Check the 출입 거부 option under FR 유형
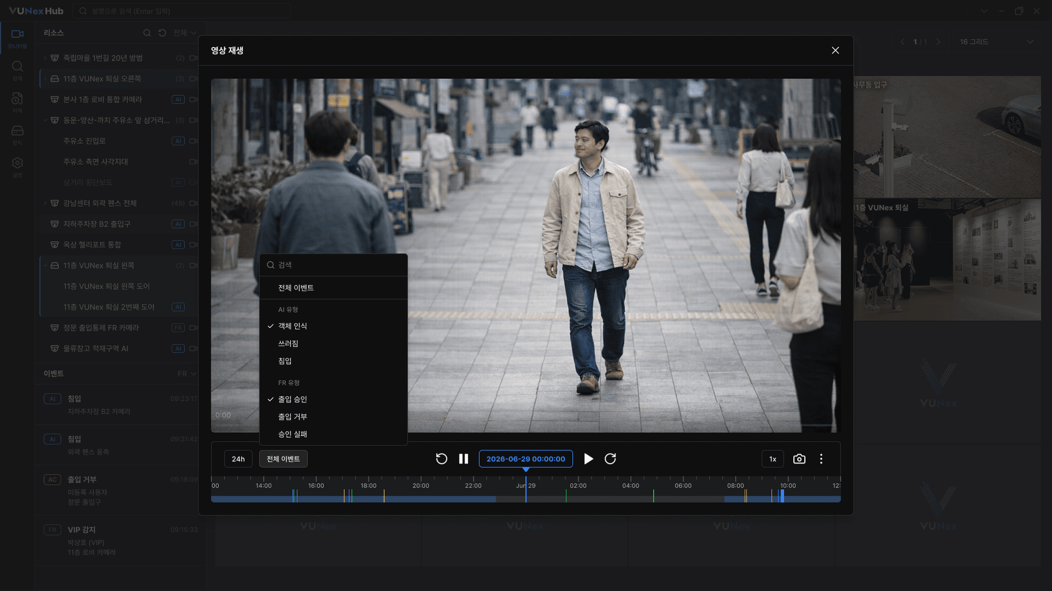The height and width of the screenshot is (591, 1052). (333, 417)
